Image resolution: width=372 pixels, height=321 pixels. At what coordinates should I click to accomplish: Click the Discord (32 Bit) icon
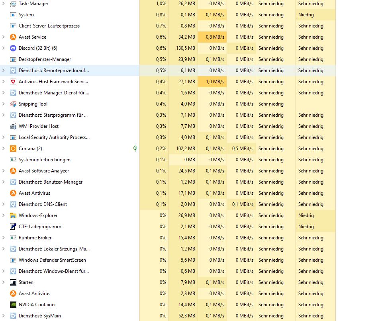[13, 48]
